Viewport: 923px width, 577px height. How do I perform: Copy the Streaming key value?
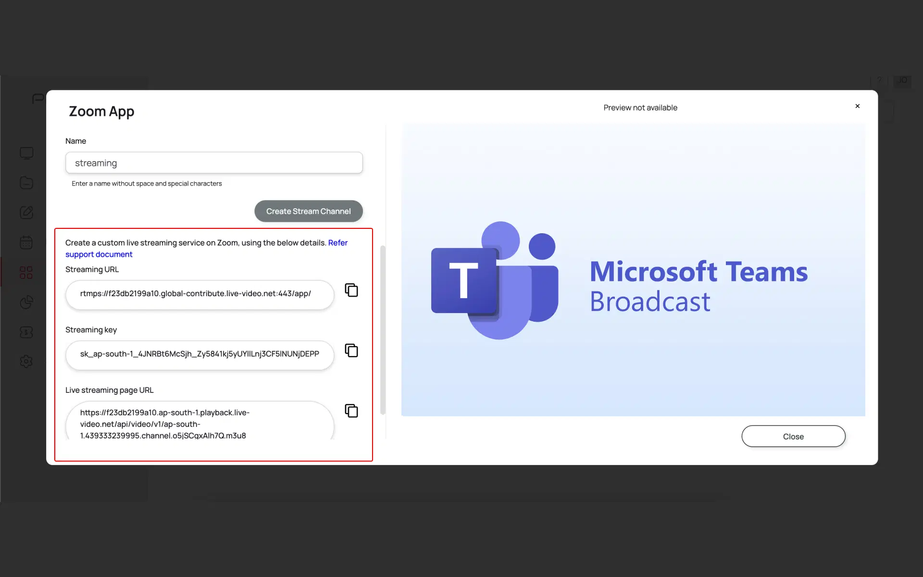351,351
